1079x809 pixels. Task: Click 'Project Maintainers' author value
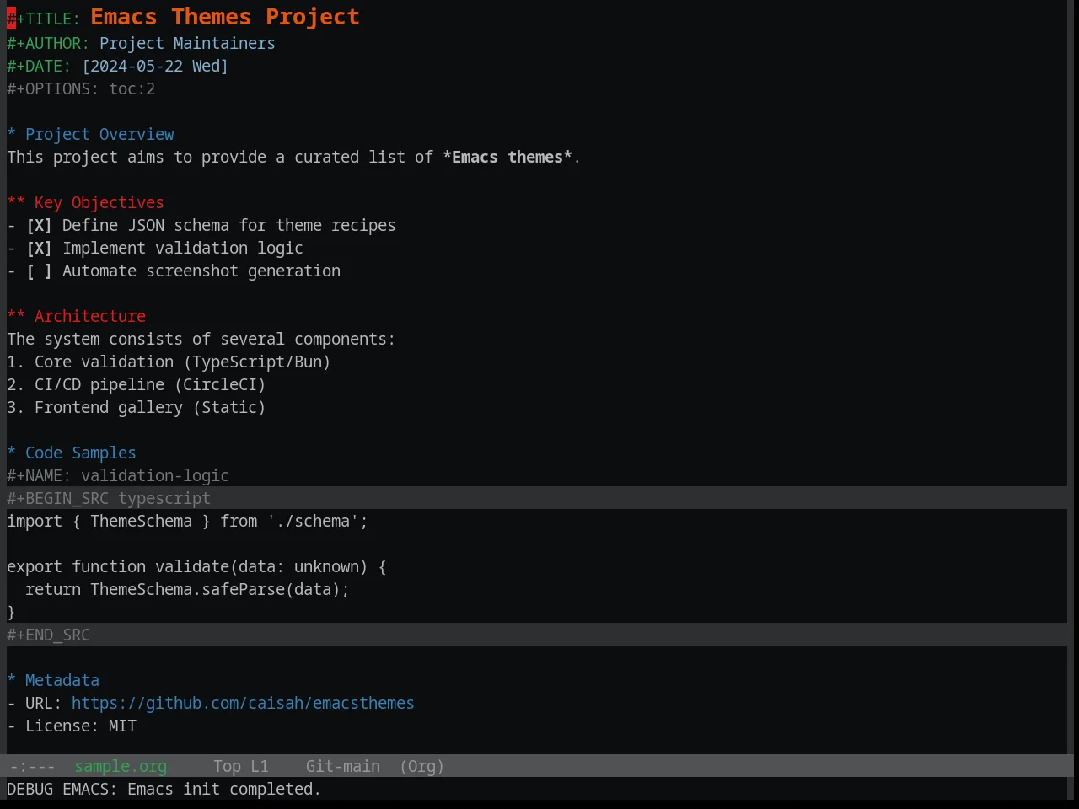187,44
